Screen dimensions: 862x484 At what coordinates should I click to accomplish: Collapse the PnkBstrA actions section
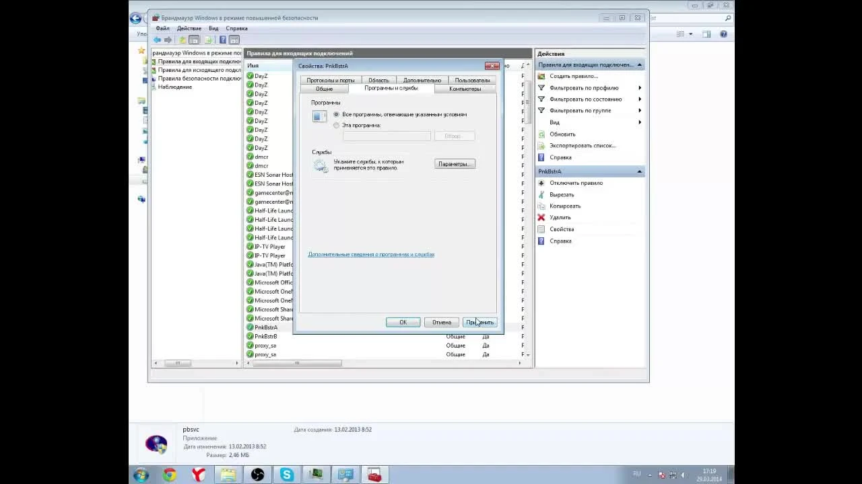(x=639, y=171)
